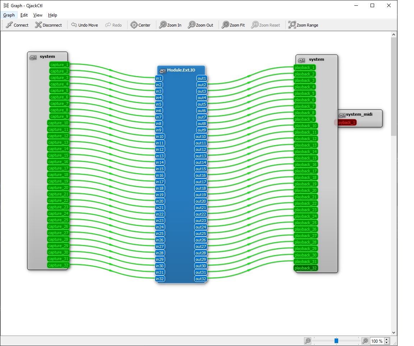Screen dimensions: 414x346
Task: Move the bottom zoom slider handle
Action: tap(336, 341)
